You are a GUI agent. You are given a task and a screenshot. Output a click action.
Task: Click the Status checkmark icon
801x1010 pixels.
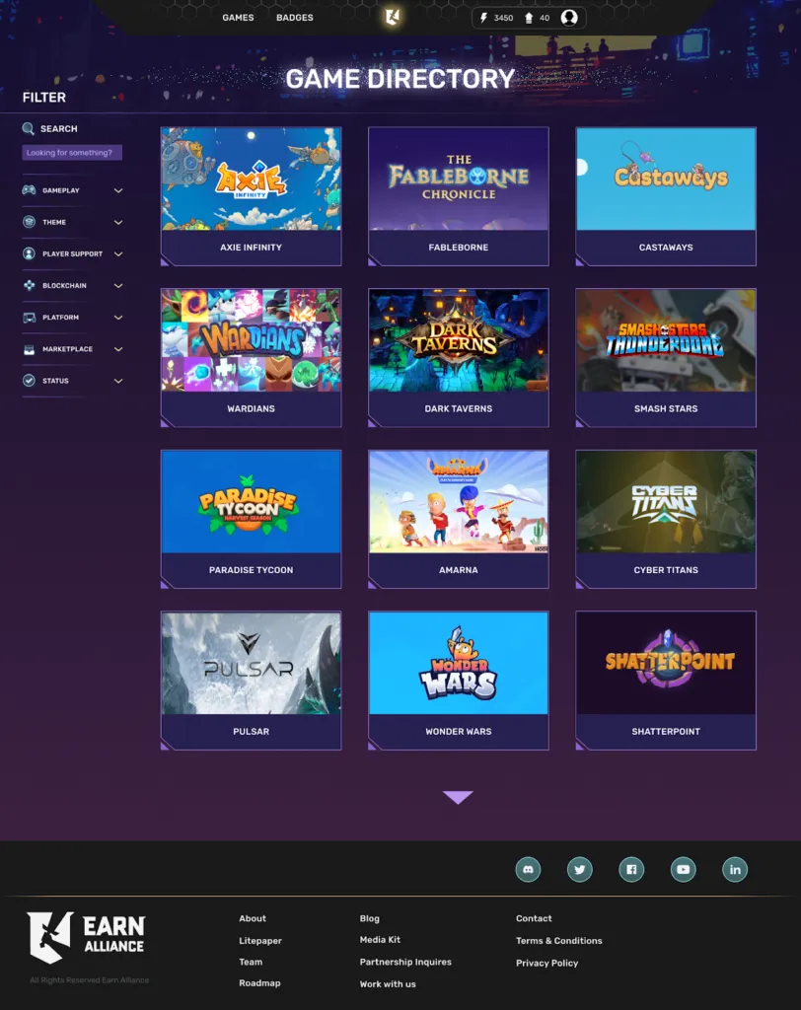click(29, 381)
